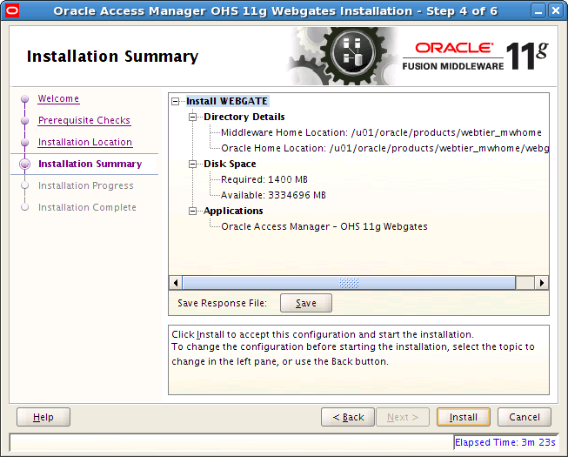The image size is (568, 457).
Task: Click the Welcome step bullet icon
Action: (x=25, y=98)
